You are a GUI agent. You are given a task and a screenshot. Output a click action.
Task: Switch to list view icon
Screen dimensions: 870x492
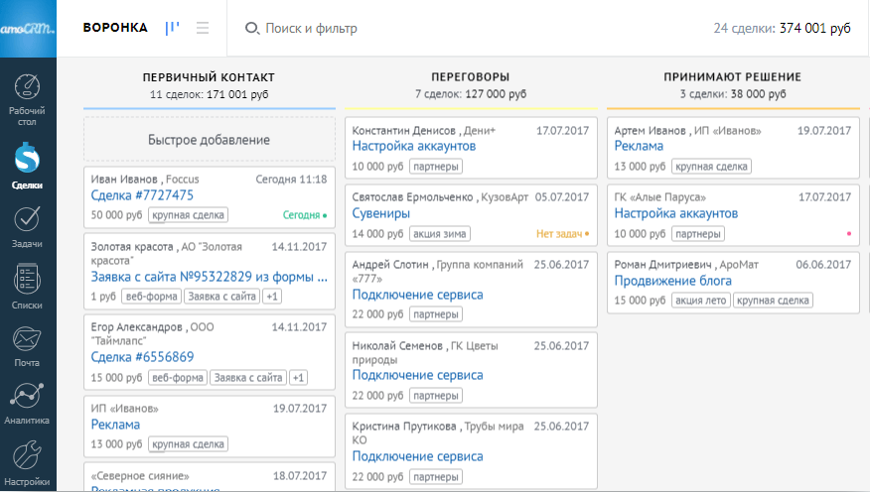[x=203, y=29]
